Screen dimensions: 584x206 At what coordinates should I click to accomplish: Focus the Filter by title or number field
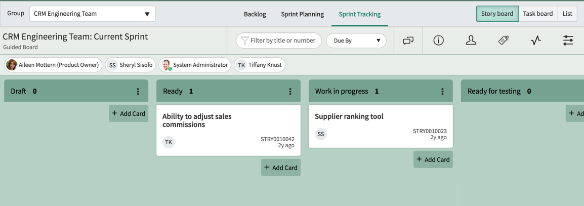(279, 40)
